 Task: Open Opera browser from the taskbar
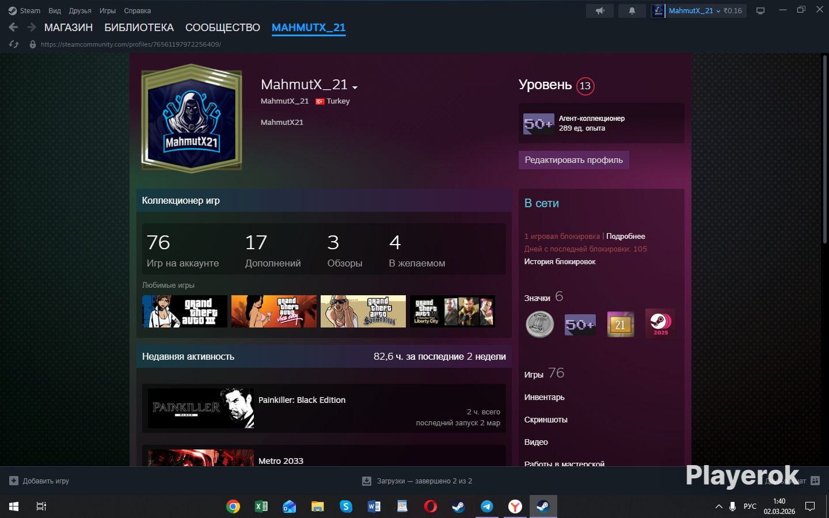(x=430, y=506)
